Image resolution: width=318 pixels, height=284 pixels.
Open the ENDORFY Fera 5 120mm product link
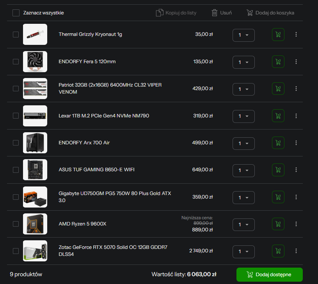87,61
